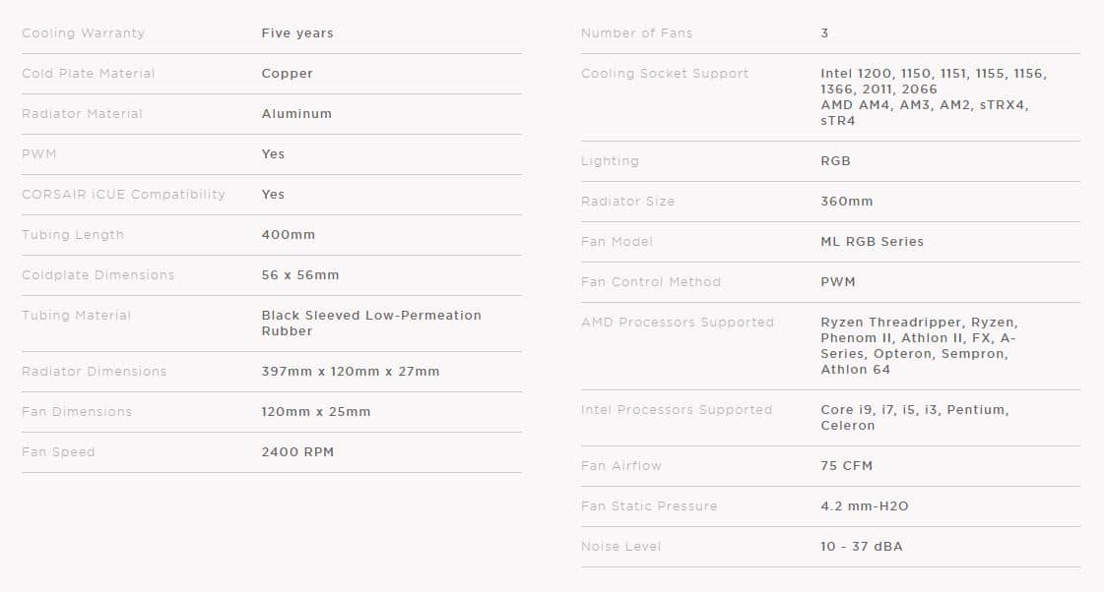Click the Radiator Material 'Aluminum' text
This screenshot has height=592, width=1104.
click(x=296, y=113)
